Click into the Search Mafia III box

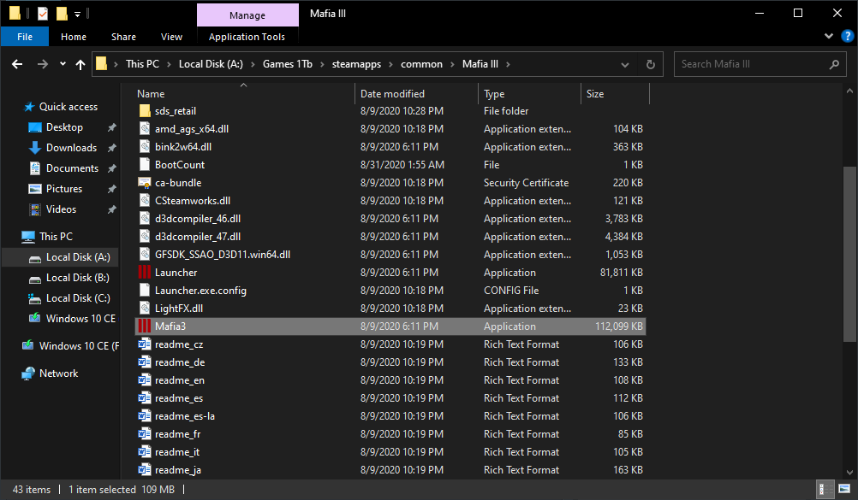[749, 64]
